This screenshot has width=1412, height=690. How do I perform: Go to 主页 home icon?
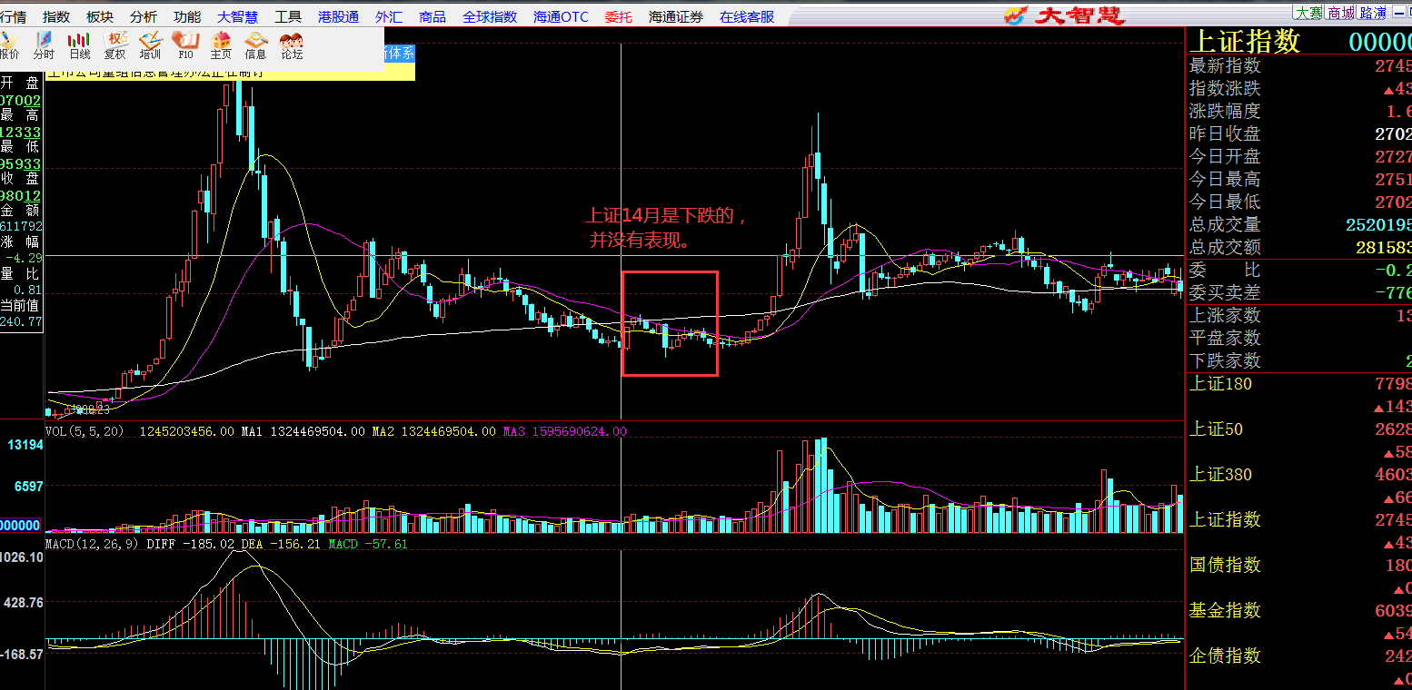221,45
